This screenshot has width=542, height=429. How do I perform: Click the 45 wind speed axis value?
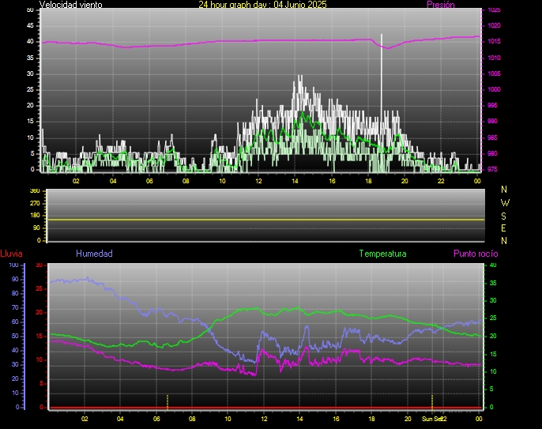click(30, 25)
